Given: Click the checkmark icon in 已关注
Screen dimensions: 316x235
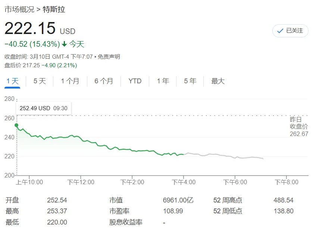Looking at the screenshot, I should click(x=280, y=31).
